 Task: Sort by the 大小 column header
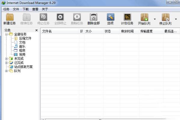point(94,31)
